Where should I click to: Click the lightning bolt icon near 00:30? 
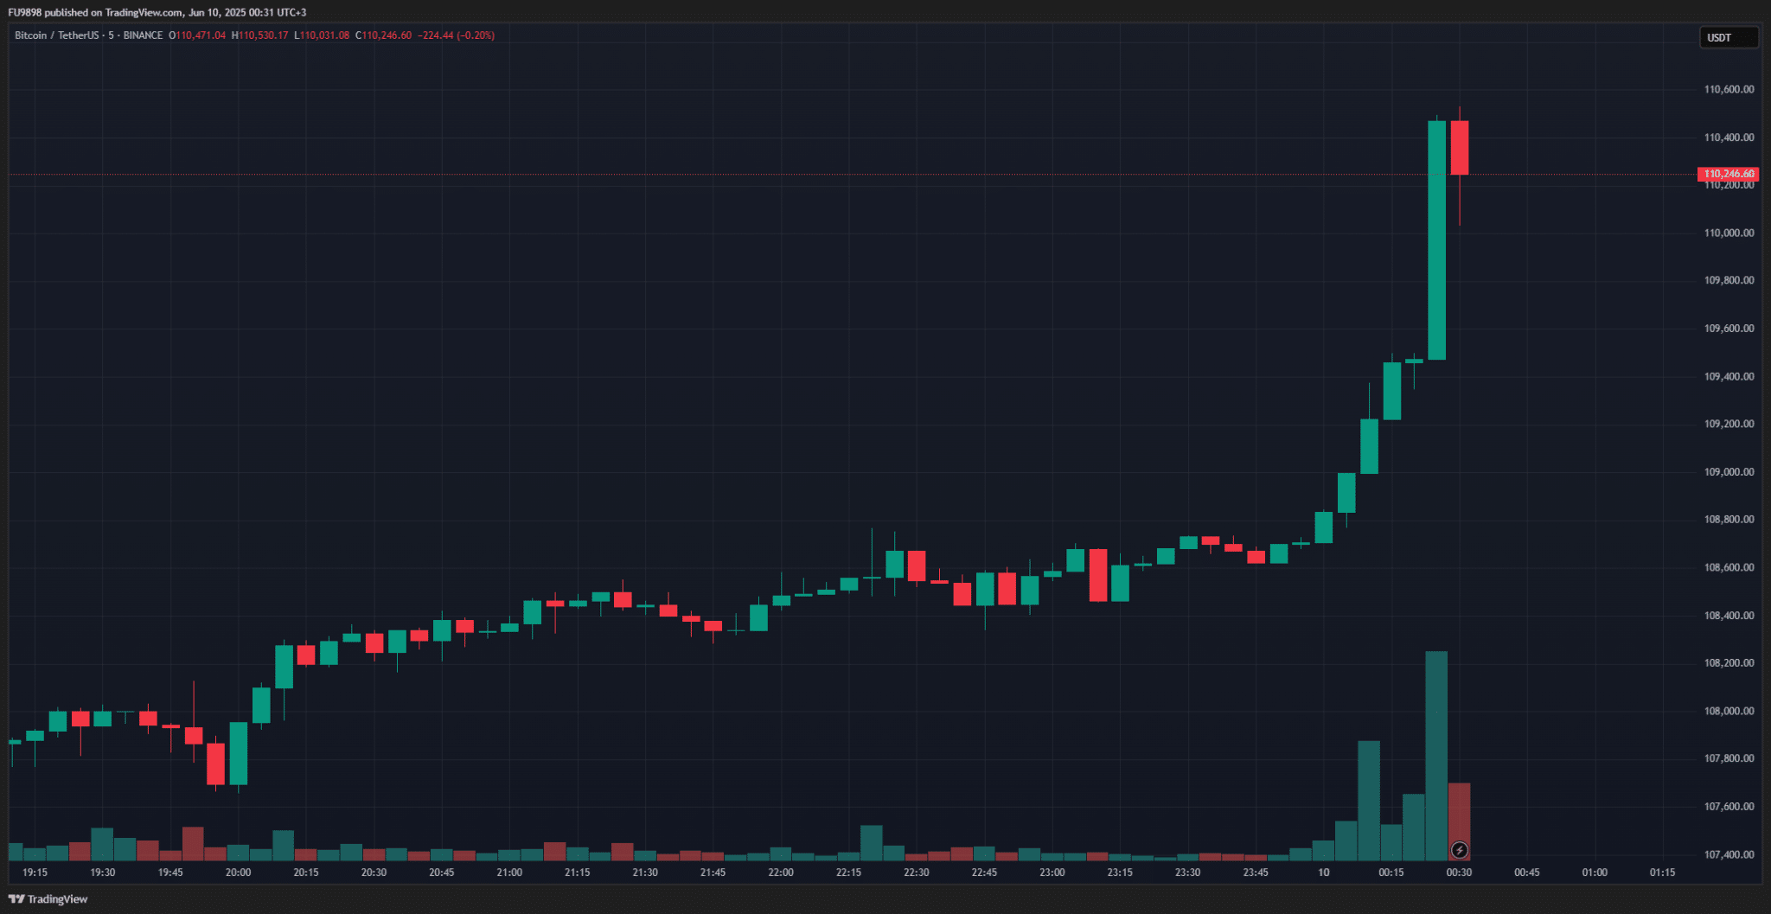click(1459, 850)
